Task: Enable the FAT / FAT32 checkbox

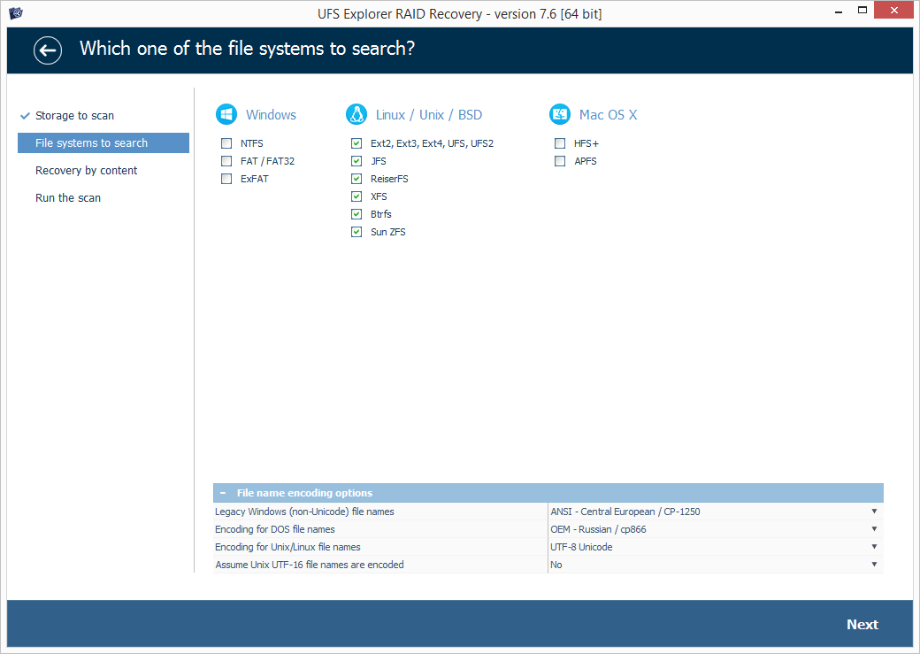Action: [x=227, y=161]
